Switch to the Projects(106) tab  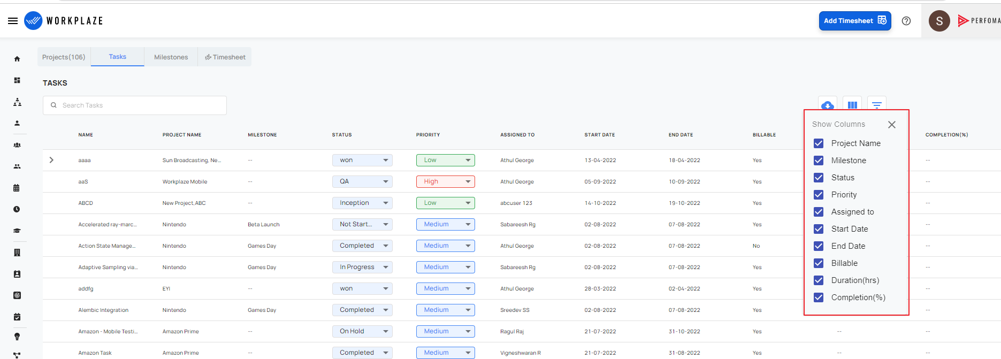pos(64,57)
